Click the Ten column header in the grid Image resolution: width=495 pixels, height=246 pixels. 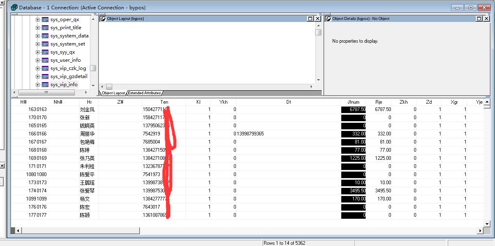click(164, 102)
